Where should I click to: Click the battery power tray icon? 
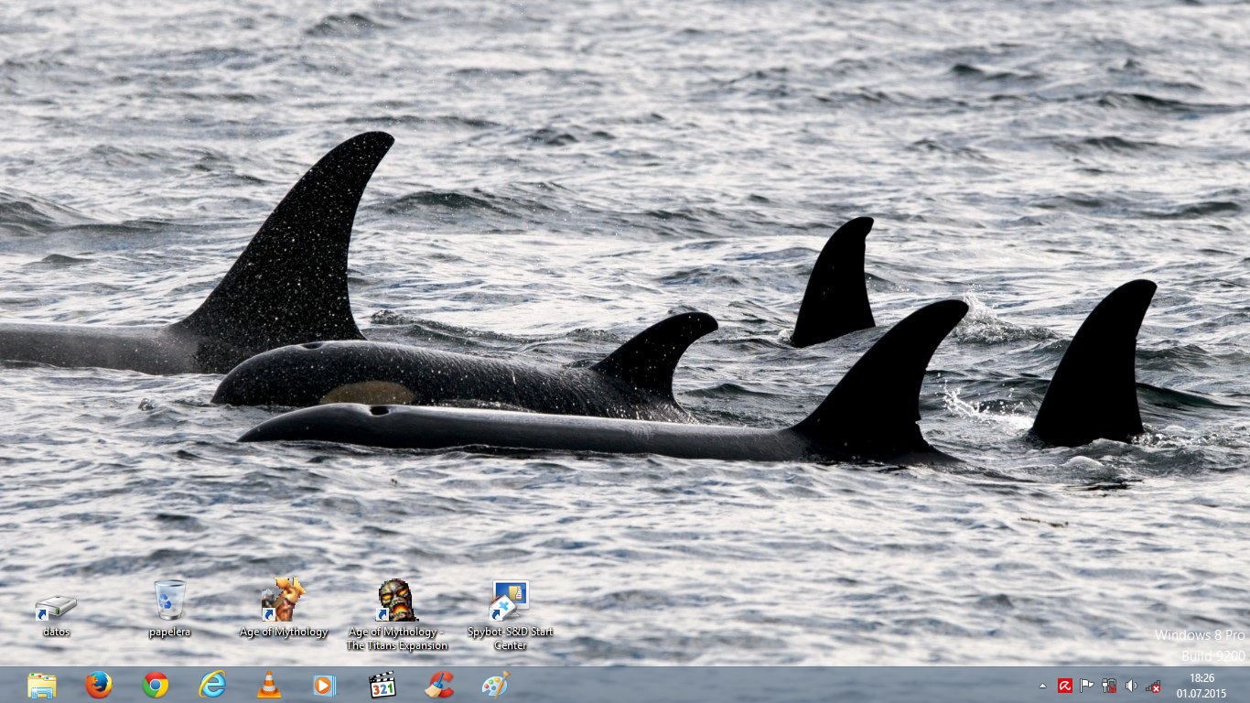point(1109,686)
